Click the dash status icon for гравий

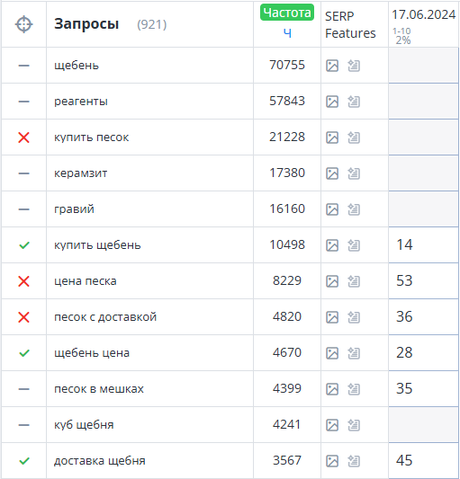[x=24, y=209]
